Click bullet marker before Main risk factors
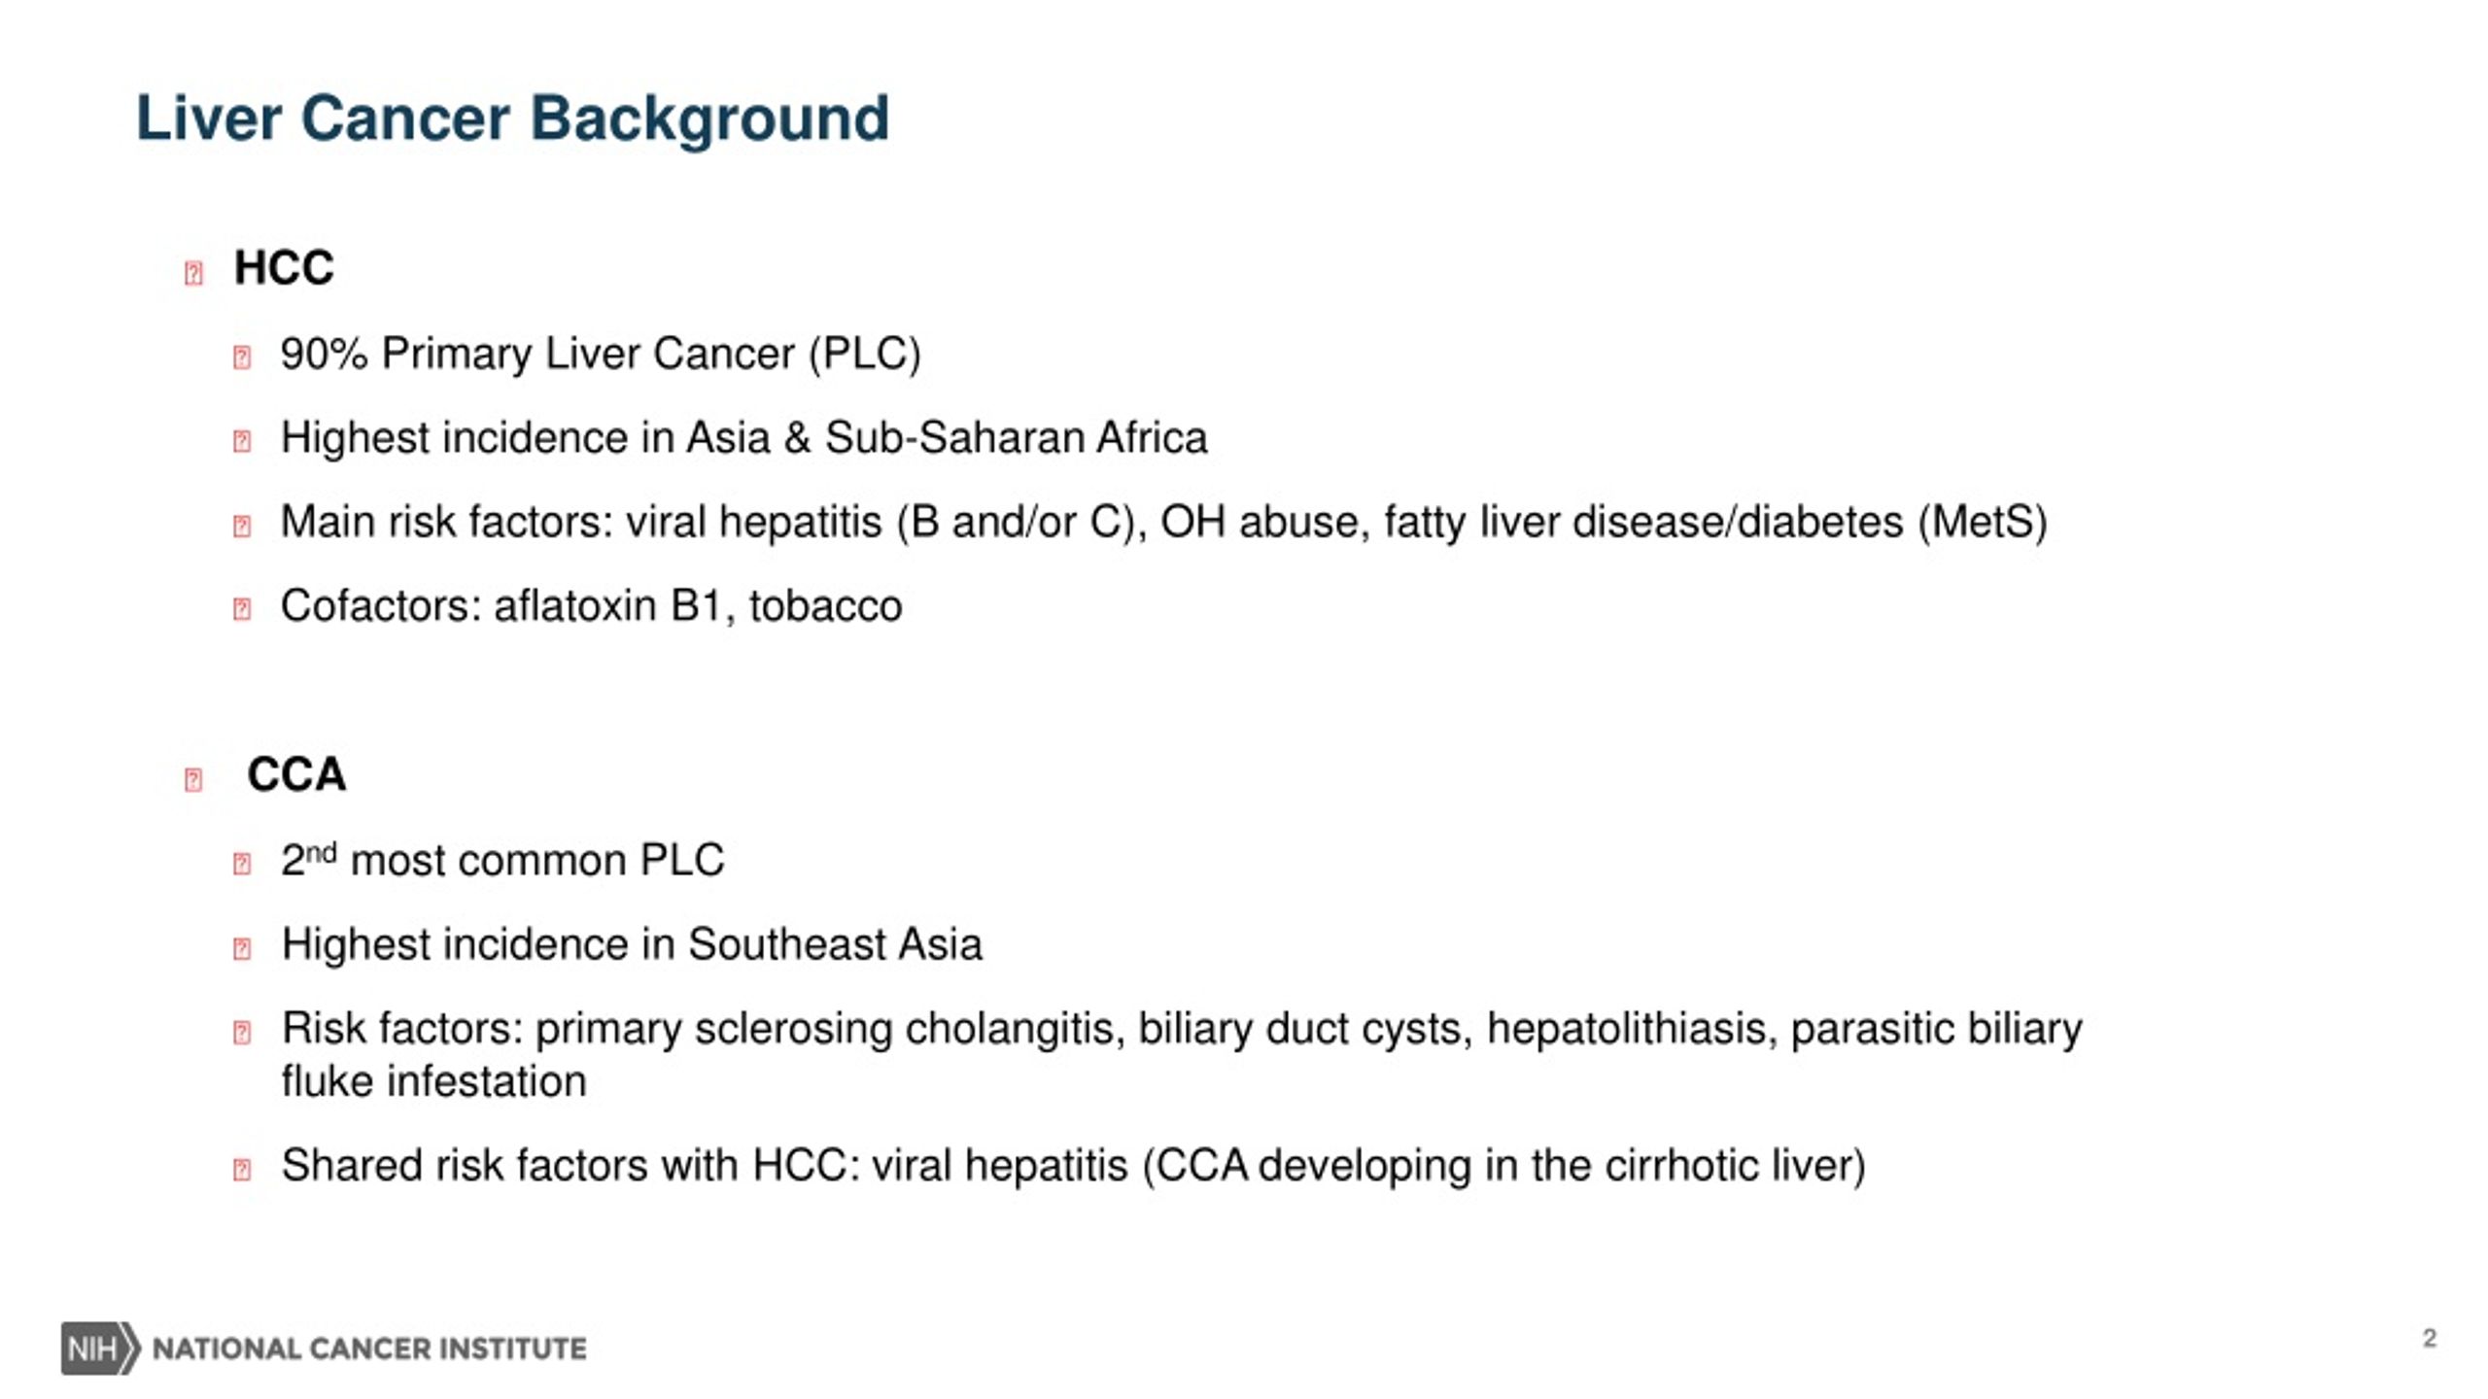 pyautogui.click(x=242, y=526)
